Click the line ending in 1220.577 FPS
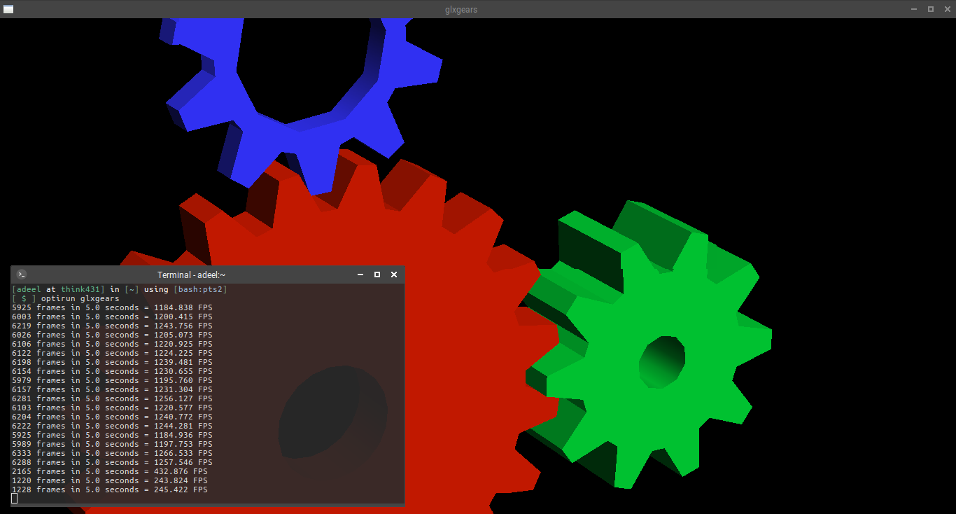This screenshot has height=514, width=956. (112, 408)
